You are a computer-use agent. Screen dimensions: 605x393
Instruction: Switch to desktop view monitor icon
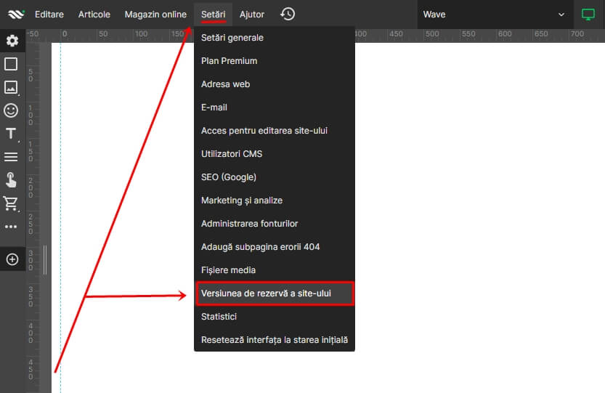(x=588, y=15)
